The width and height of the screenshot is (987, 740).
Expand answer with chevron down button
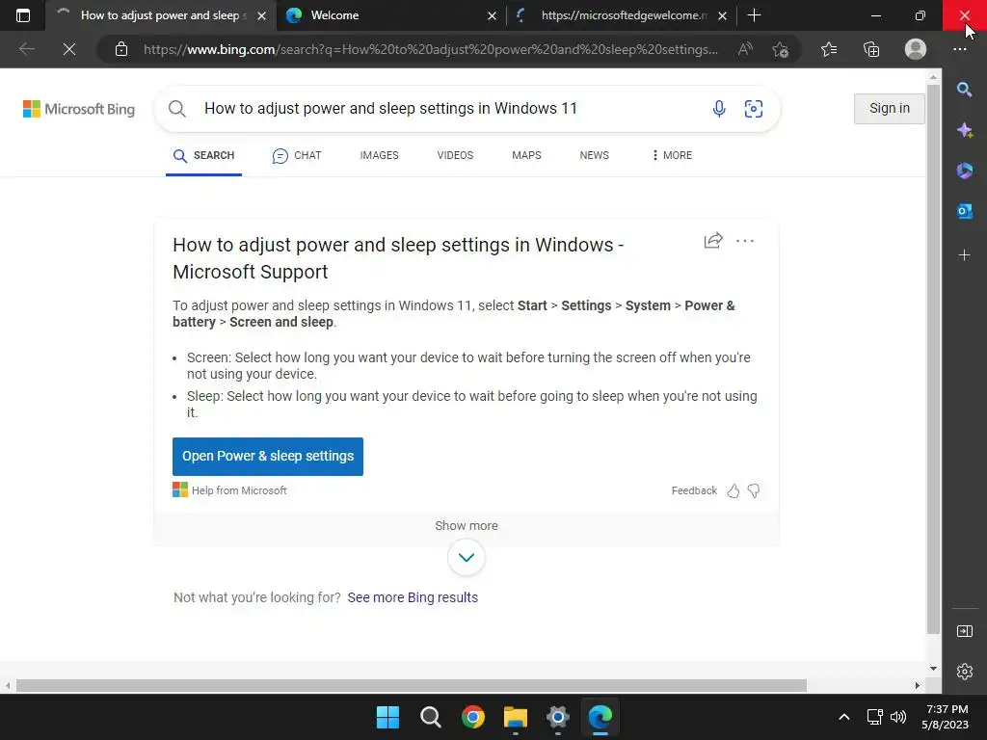(x=467, y=558)
